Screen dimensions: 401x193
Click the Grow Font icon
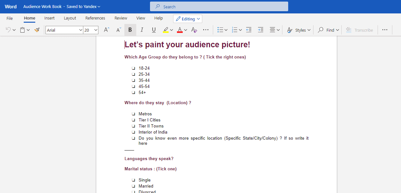(106, 30)
